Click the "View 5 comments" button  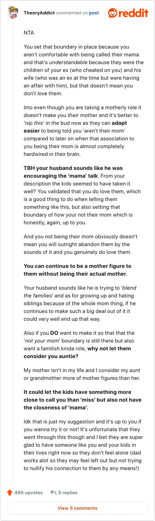coord(77,508)
